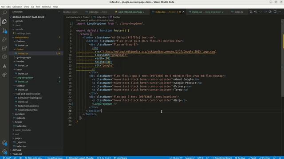284x159 pixels.
Task: Change LF end of line sequence
Action: (207, 158)
